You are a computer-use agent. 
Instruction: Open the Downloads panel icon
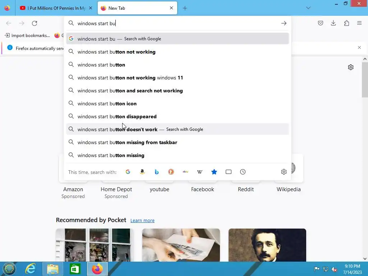333,23
